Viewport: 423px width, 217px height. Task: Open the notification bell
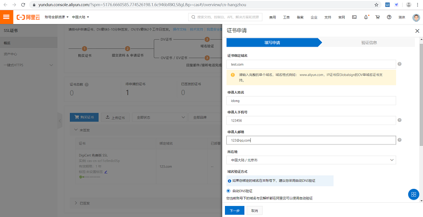click(366, 17)
